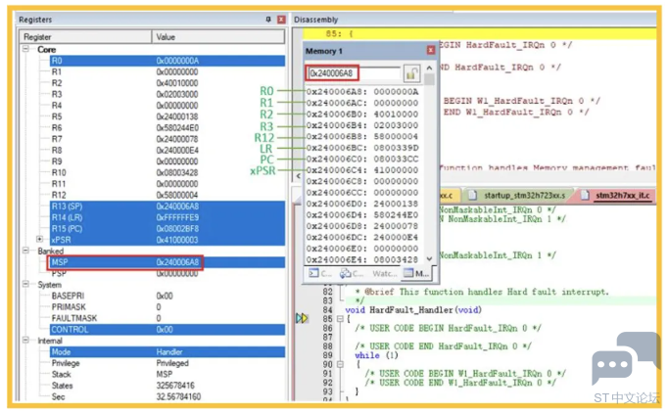This screenshot has height=413, width=669.
Task: Select the R2 register row
Action: click(167, 82)
